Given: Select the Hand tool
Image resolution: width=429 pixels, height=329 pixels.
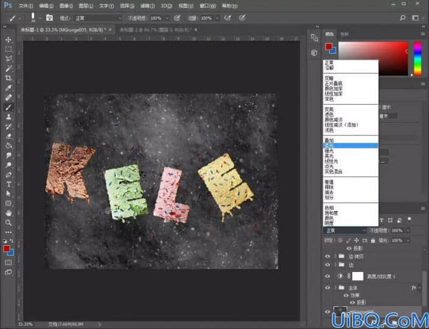Looking at the screenshot, I should point(9,213).
